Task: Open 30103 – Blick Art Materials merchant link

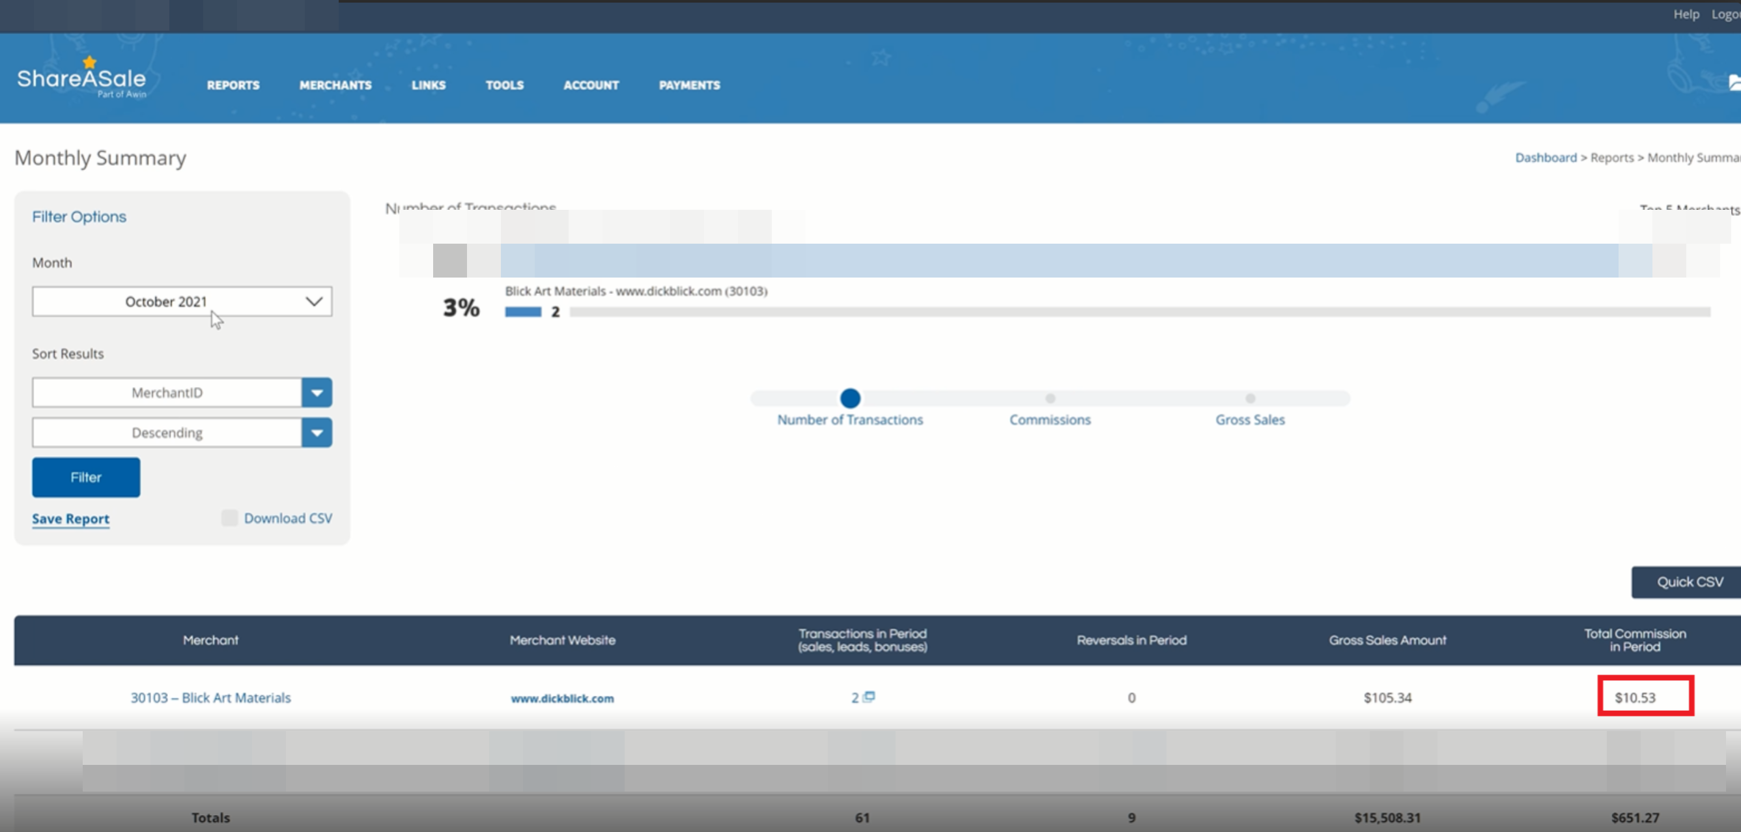Action: click(210, 698)
